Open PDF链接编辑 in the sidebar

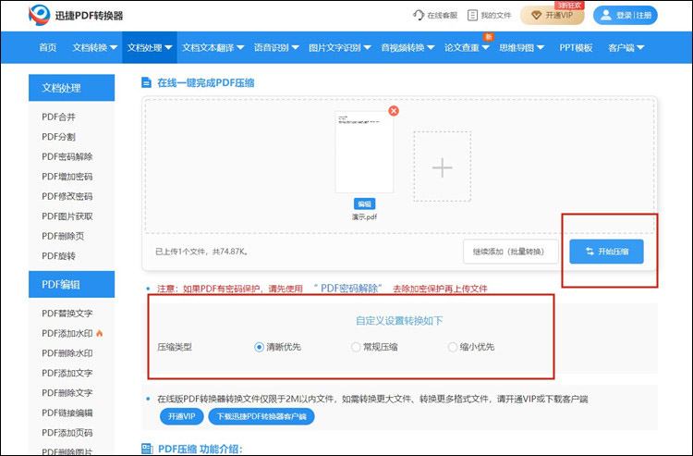(x=67, y=413)
